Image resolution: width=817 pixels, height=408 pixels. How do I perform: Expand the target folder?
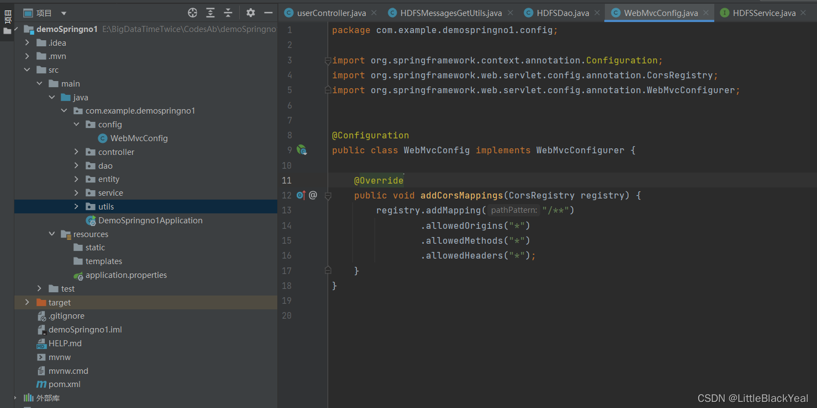27,303
